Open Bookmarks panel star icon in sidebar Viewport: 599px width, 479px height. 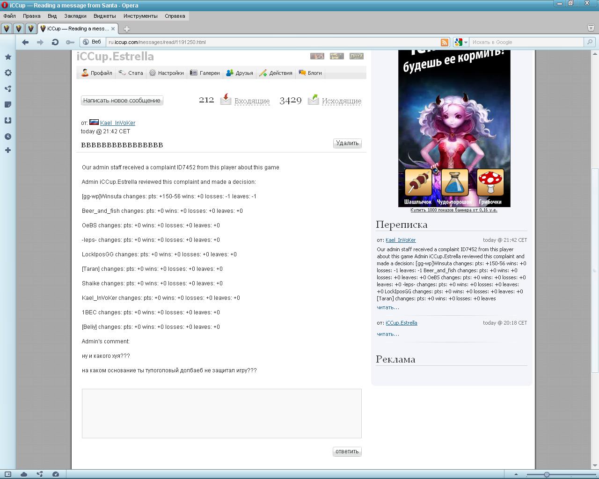pos(8,57)
